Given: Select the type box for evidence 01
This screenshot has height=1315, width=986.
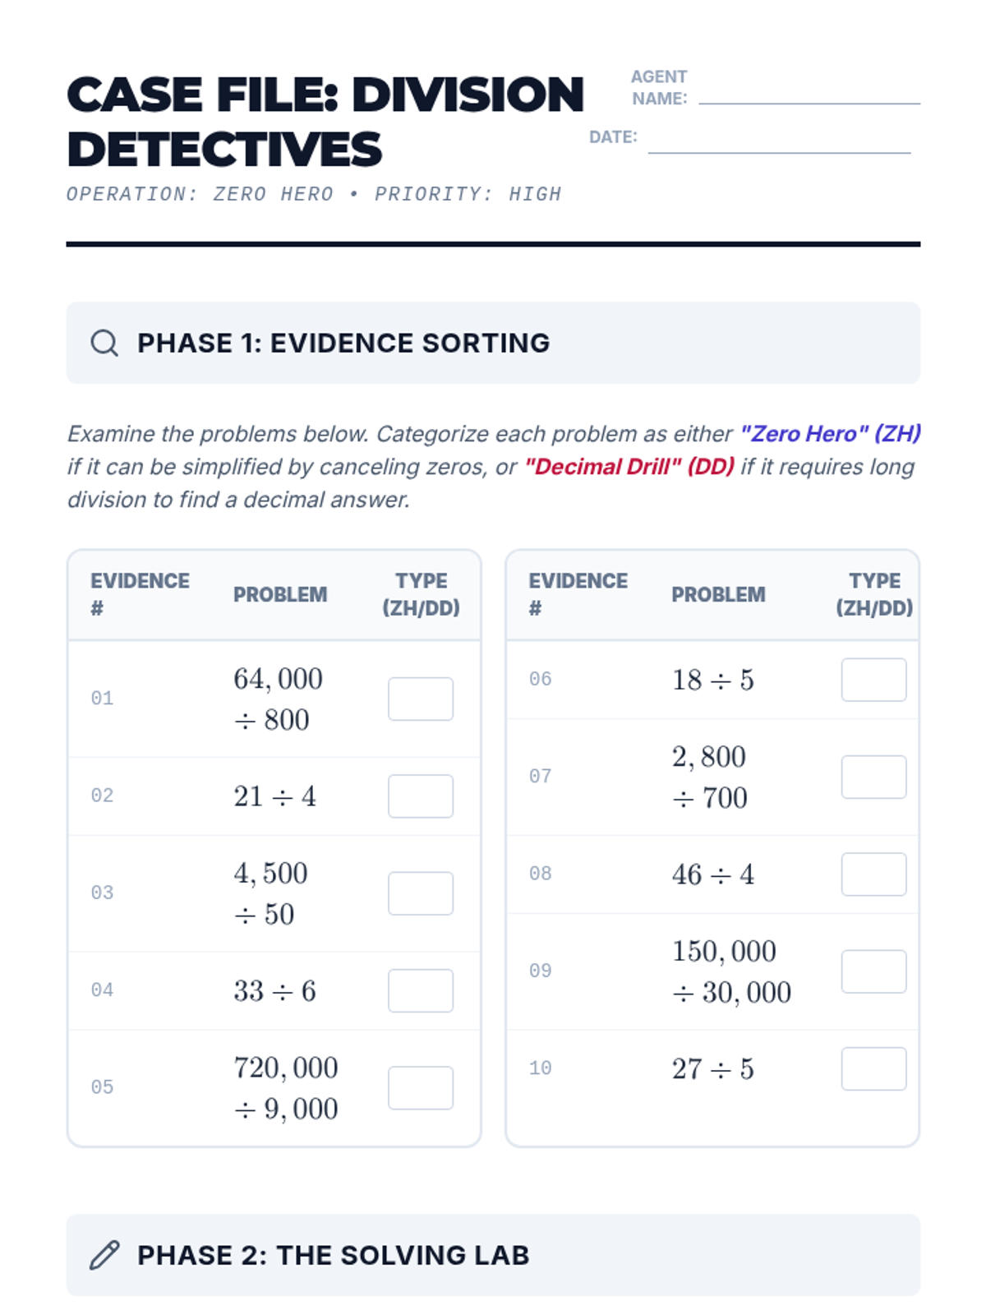Looking at the screenshot, I should pos(420,699).
